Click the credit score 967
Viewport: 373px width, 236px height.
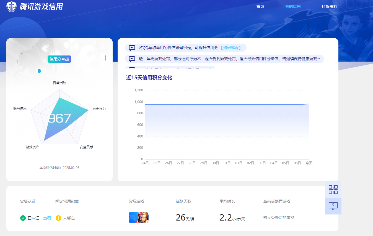[x=59, y=118]
